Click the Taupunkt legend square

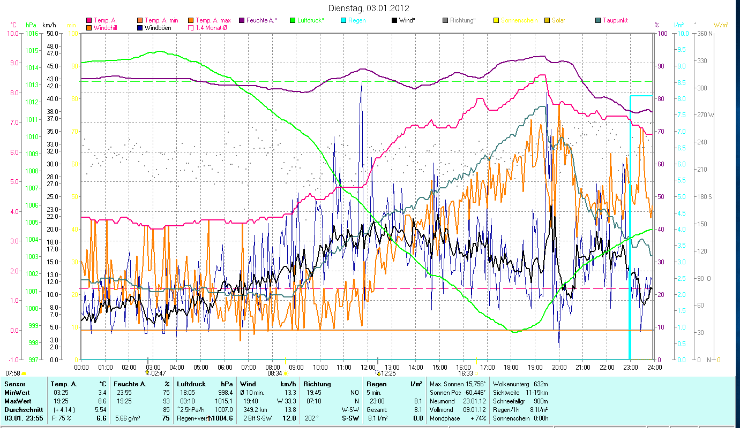tap(598, 20)
